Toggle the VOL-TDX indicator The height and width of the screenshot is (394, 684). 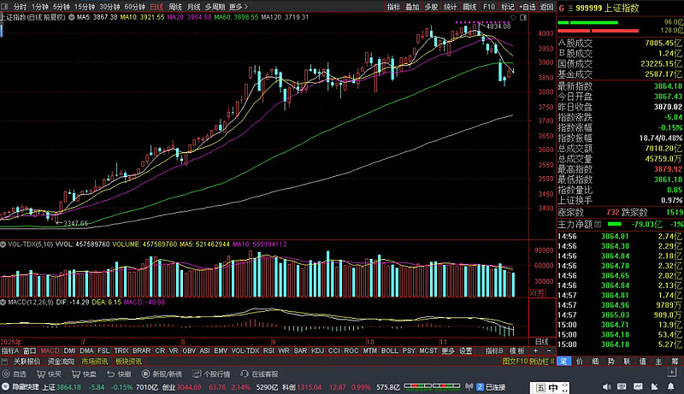coord(245,350)
